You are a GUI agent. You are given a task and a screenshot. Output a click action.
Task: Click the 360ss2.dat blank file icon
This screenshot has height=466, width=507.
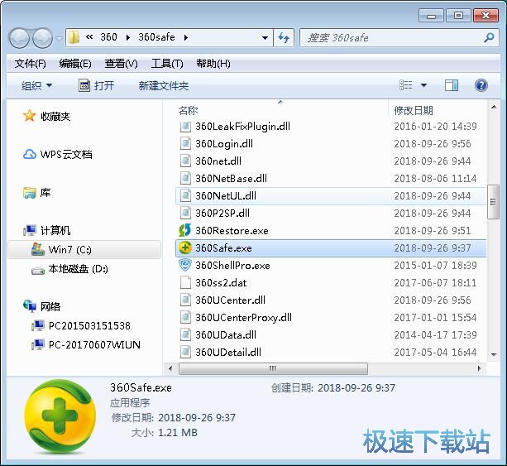(185, 283)
